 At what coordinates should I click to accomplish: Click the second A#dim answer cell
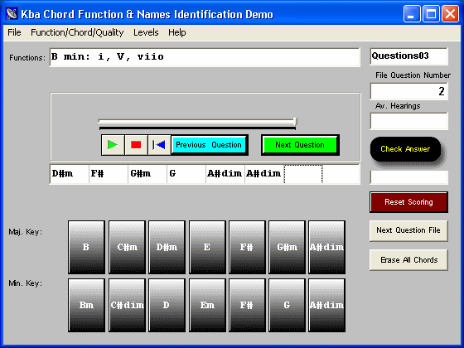(x=264, y=174)
